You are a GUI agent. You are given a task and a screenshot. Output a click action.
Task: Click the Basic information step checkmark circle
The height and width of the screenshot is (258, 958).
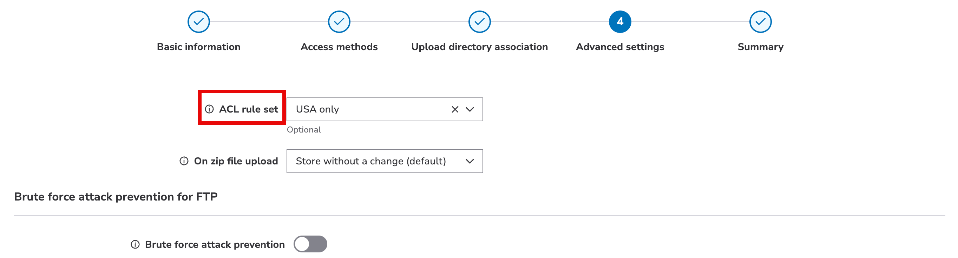(199, 21)
